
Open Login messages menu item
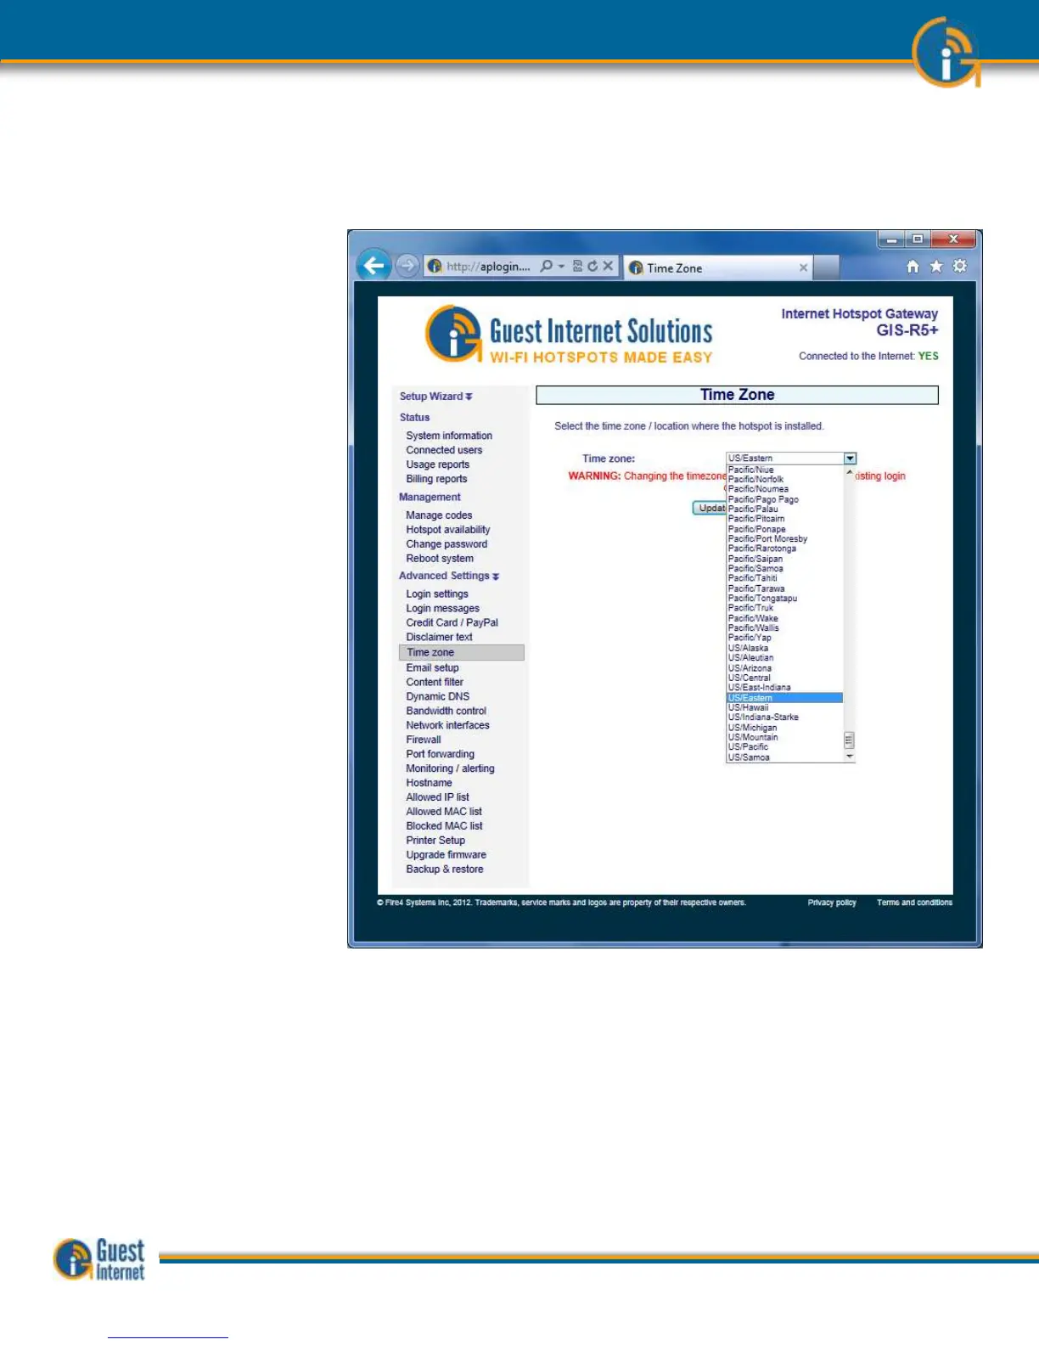(442, 609)
